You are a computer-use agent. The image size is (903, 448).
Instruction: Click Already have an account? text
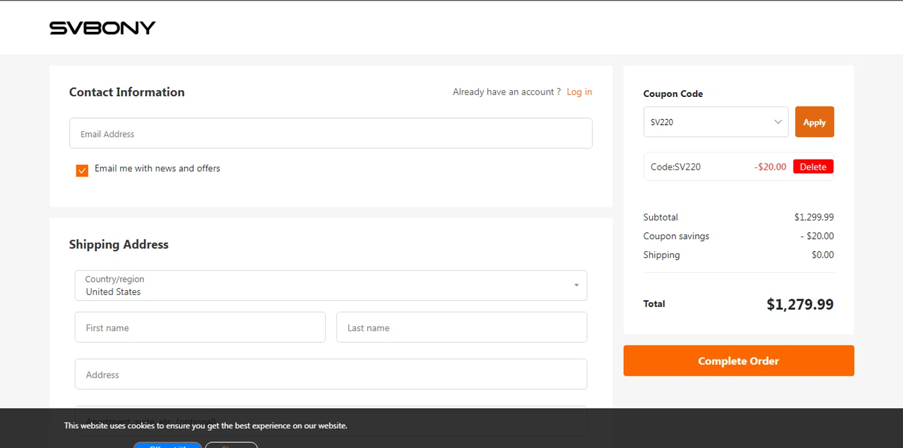[506, 92]
